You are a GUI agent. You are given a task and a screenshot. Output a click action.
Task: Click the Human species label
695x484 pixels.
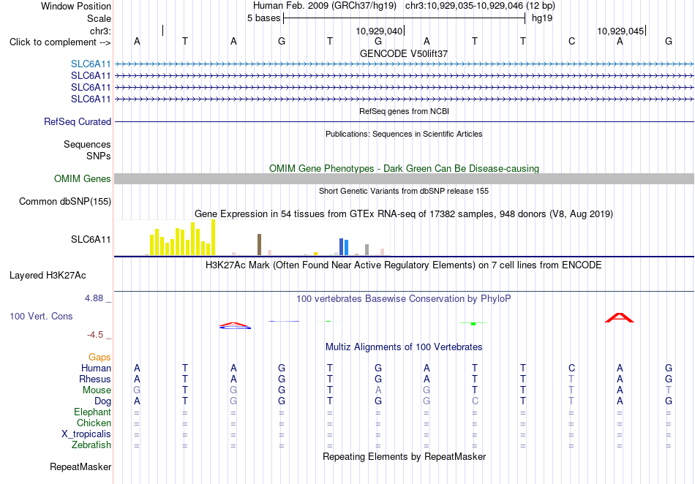(96, 368)
